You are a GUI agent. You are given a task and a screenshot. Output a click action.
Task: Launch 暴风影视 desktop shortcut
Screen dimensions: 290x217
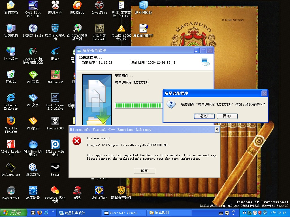33,170
